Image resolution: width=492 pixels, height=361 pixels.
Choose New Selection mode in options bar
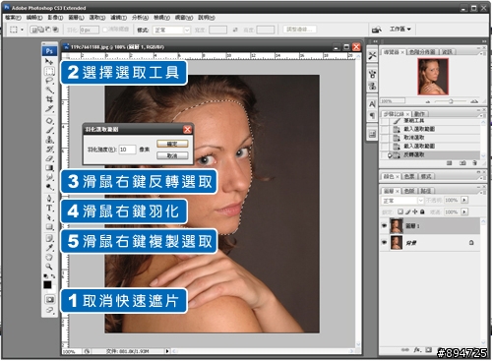click(x=33, y=30)
